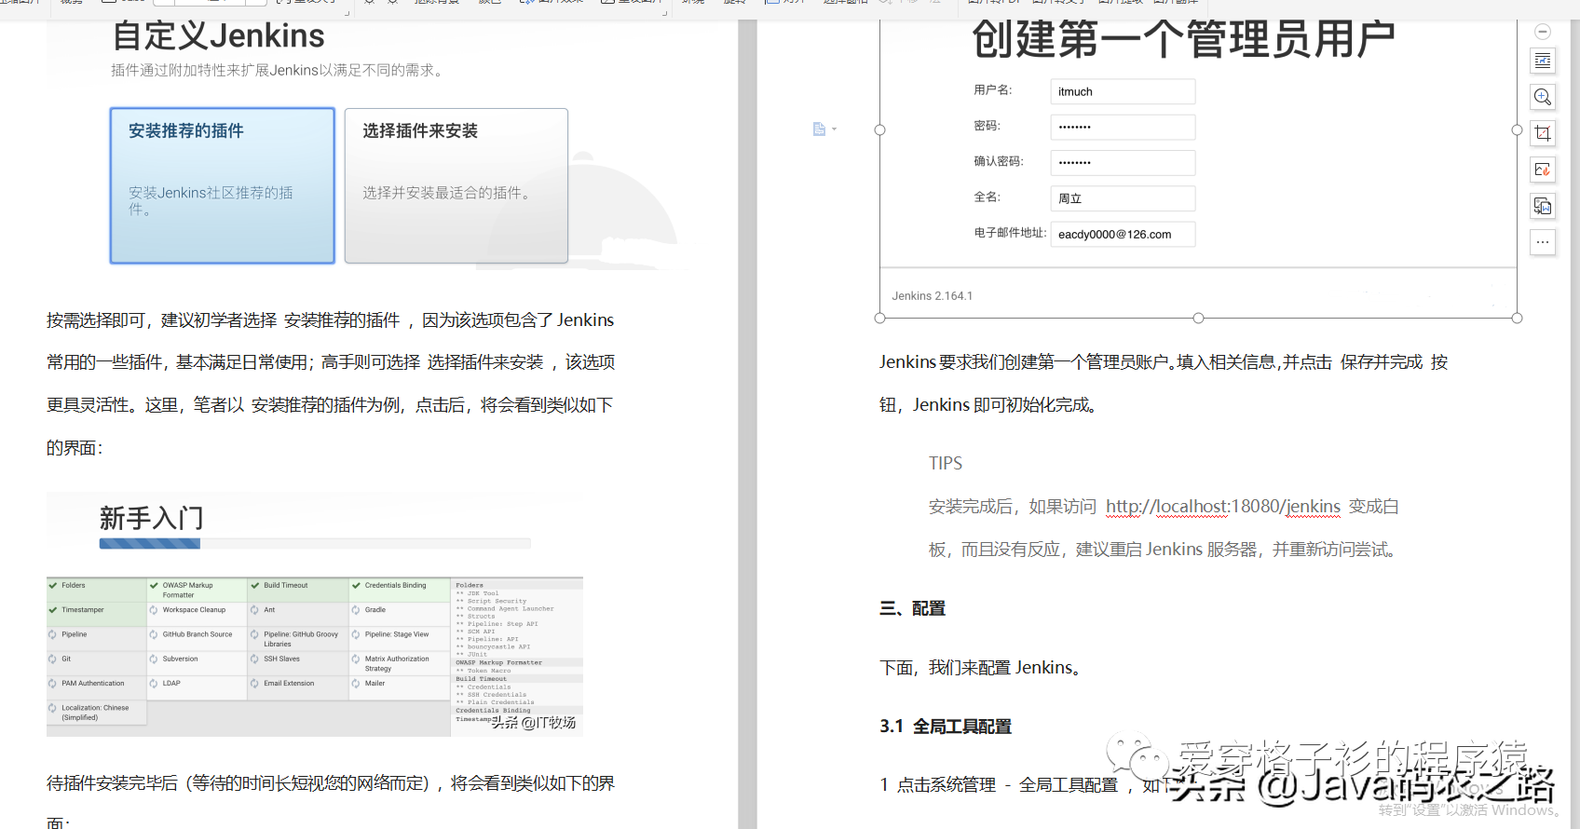Open the text wrap layout options icon
This screenshot has height=829, width=1580.
[1543, 61]
